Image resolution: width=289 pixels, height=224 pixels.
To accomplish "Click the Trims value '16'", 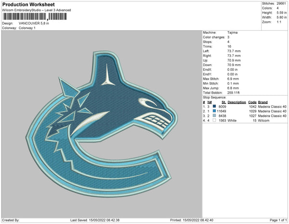I will click(229, 46).
